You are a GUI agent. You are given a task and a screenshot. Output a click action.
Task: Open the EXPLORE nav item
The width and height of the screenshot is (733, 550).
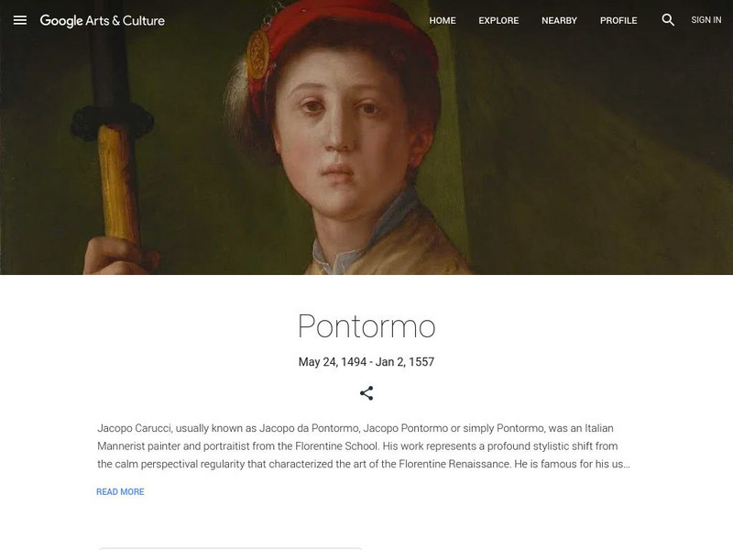pos(498,20)
